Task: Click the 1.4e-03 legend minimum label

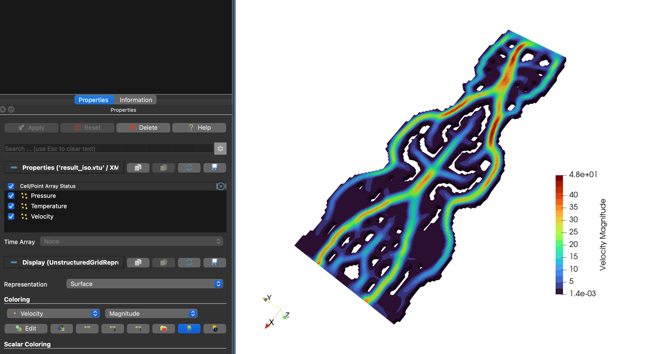Action: 583,294
